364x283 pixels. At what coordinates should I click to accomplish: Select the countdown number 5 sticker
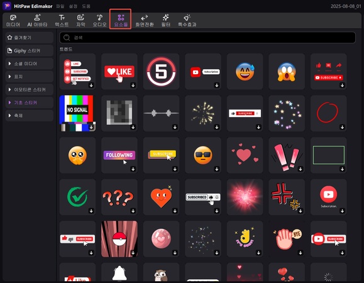coord(161,72)
